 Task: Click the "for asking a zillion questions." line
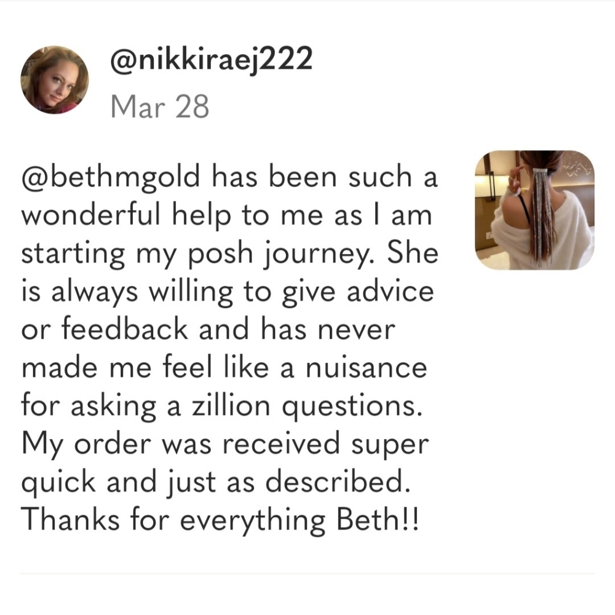(x=222, y=407)
